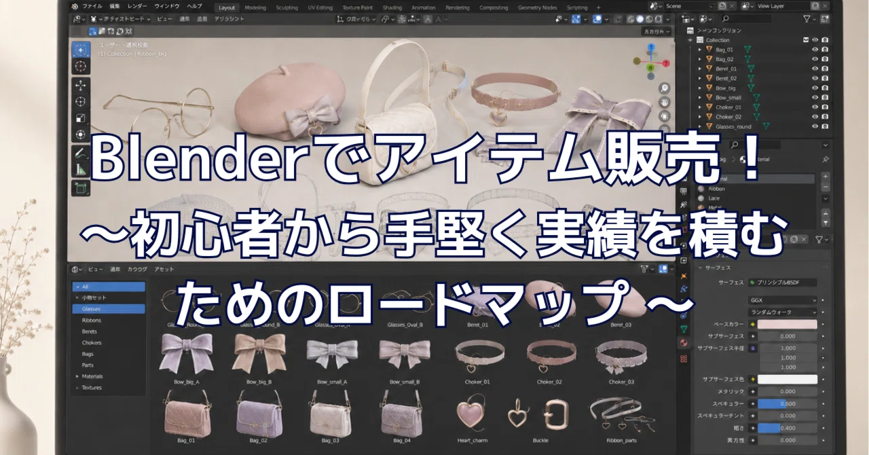Click the サブサーフェス色 white color swatch
Screen dimensions: 869x455
click(x=788, y=379)
